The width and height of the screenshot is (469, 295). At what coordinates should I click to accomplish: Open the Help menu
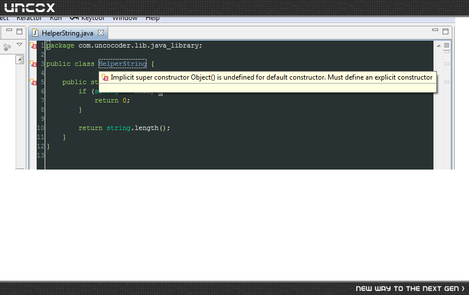tap(152, 18)
